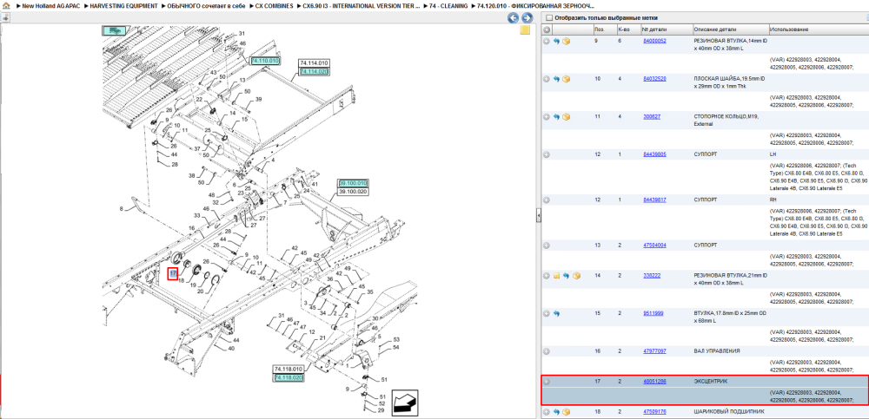The image size is (869, 419).
Task: Toggle show only selected marks checkbox
Action: [548, 17]
